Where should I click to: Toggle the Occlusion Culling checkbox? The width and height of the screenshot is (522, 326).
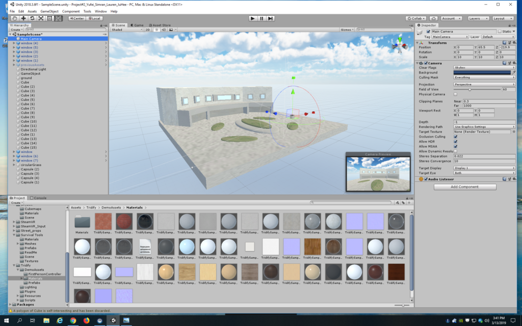[x=455, y=137]
